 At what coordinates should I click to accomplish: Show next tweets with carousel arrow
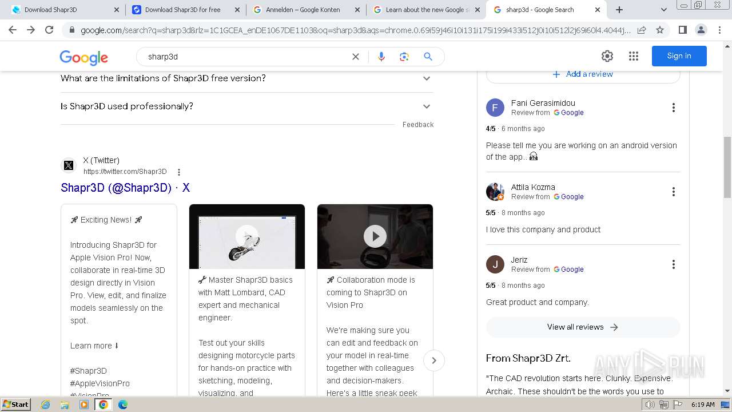(x=434, y=360)
